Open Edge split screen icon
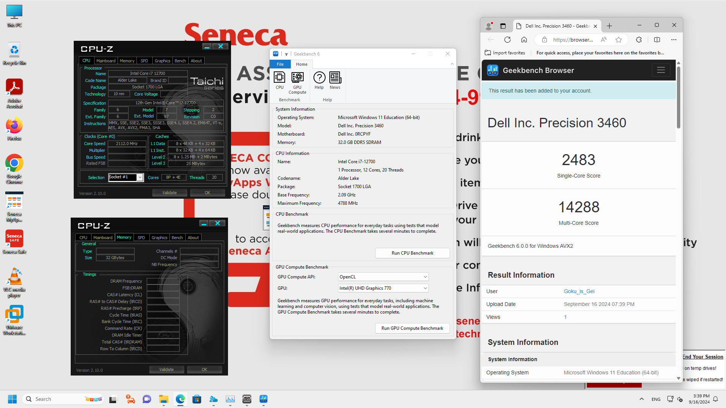This screenshot has width=726, height=408. pyautogui.click(x=657, y=40)
